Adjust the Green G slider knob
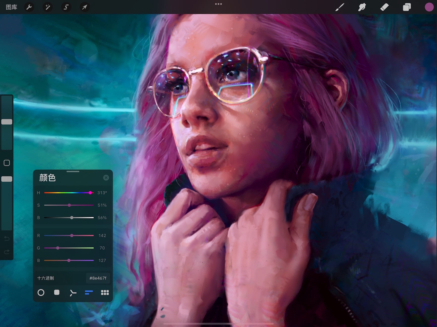 pos(58,248)
